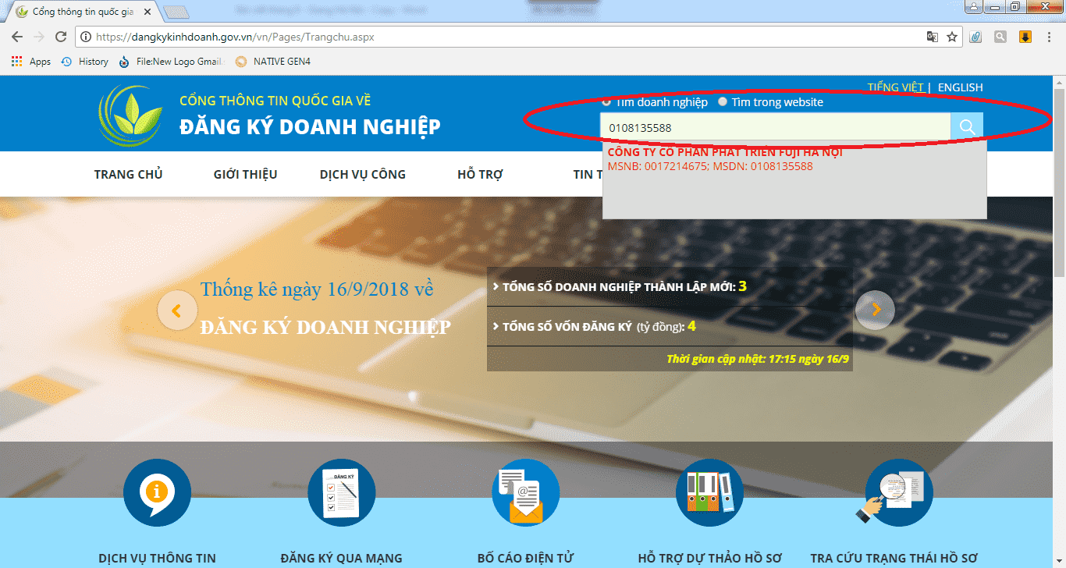The width and height of the screenshot is (1066, 568).
Task: Click the green leaf portal logo
Action: [130, 115]
